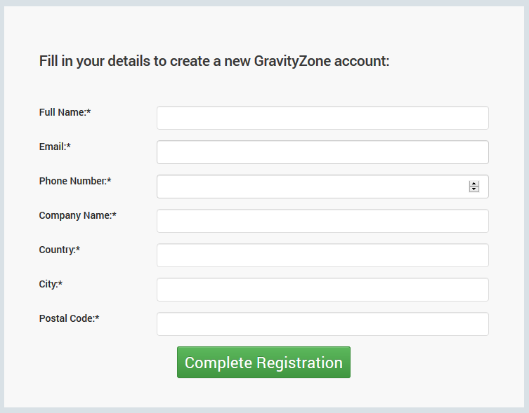Viewport: 529px width, 413px height.
Task: Place cursor in the City field
Action: [322, 290]
